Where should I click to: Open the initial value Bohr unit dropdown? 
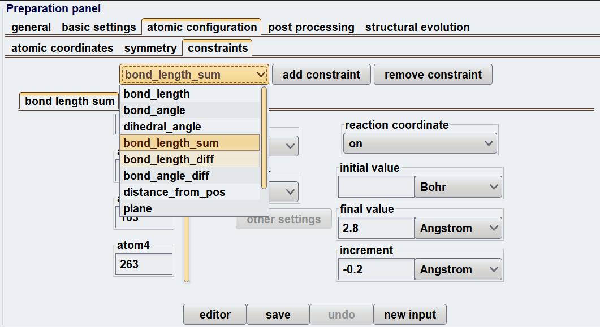[458, 187]
